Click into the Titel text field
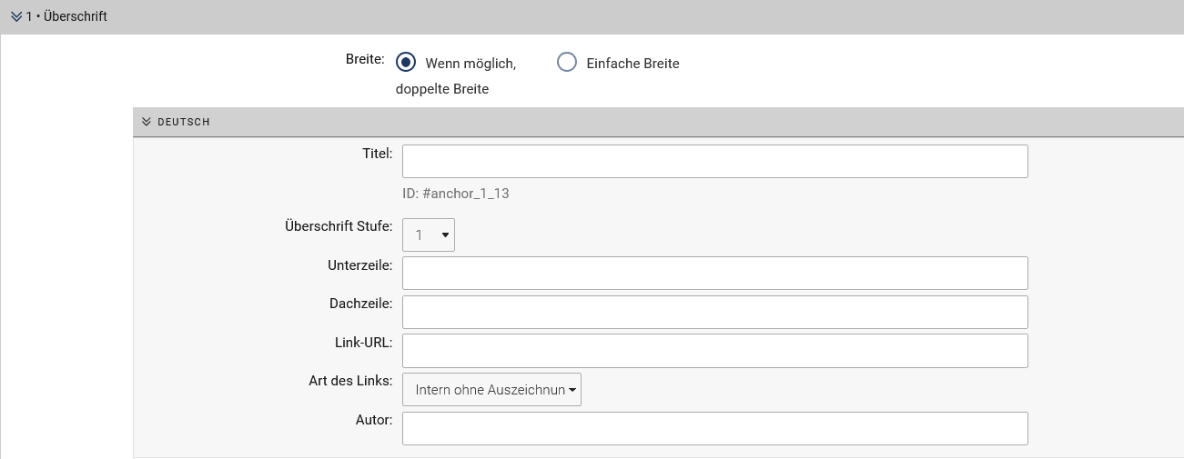Screen dimensions: 1184x459 (714, 161)
